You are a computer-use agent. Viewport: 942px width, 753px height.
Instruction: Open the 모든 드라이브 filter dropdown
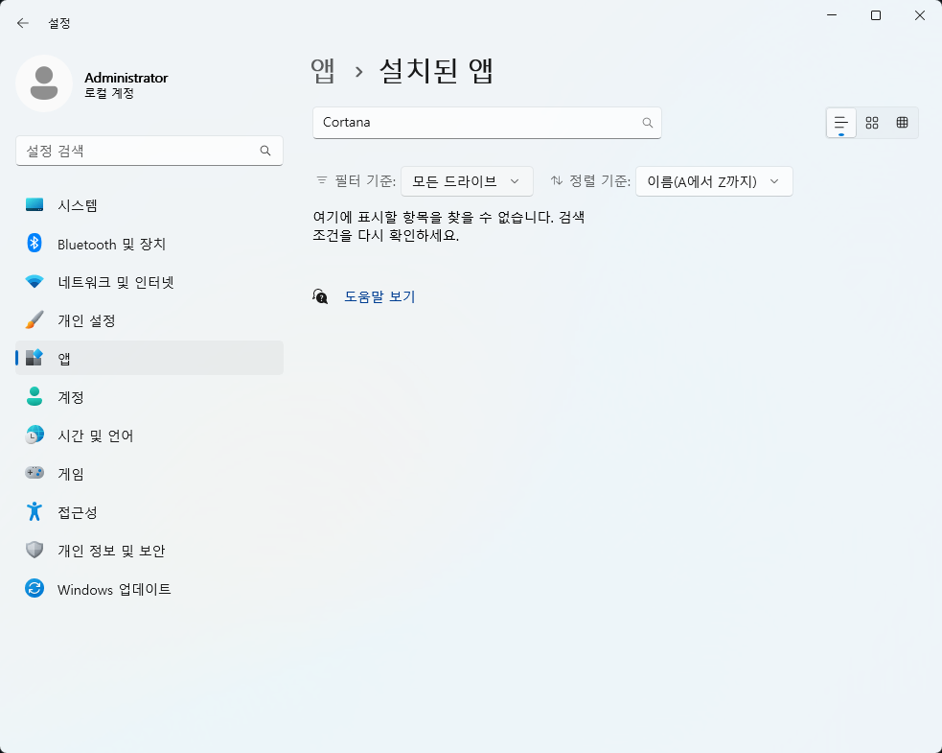(x=467, y=181)
